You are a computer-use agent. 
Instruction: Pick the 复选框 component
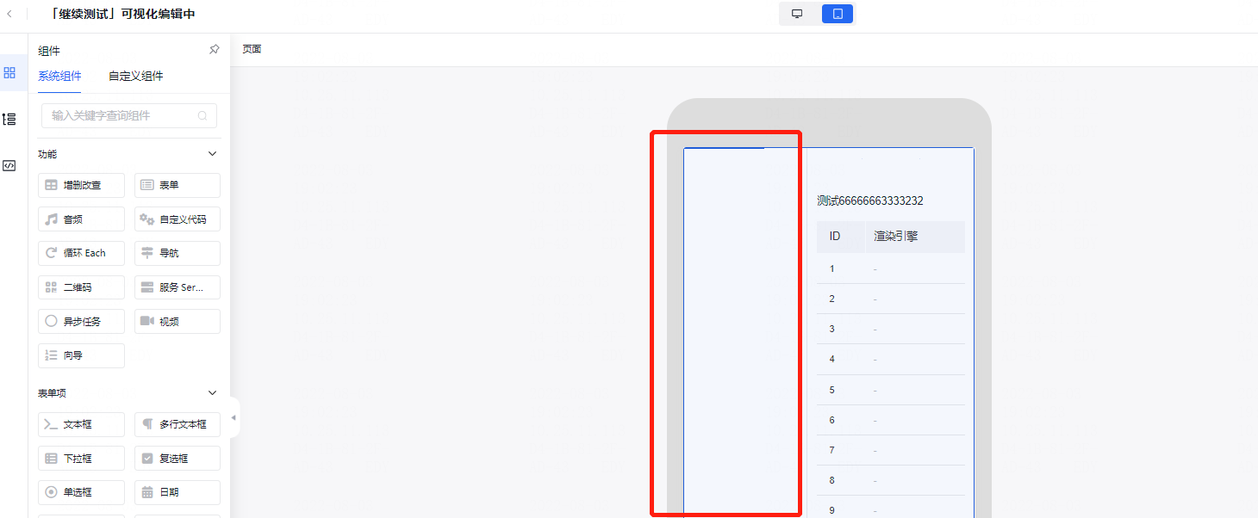point(177,459)
